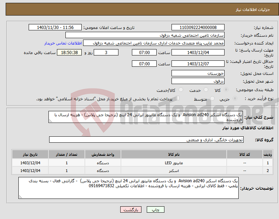The image size is (279, 219).
Task: Click تاریخ نیاز column header
Action: [x=30, y=154]
